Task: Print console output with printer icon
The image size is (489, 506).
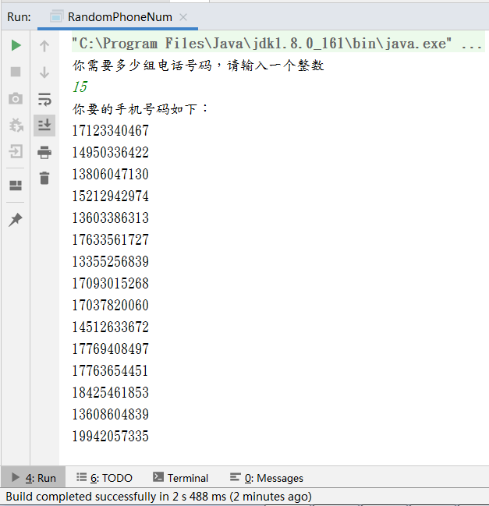Action: [44, 152]
